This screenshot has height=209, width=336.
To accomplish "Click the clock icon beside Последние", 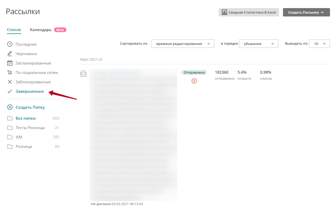I will (x=10, y=44).
